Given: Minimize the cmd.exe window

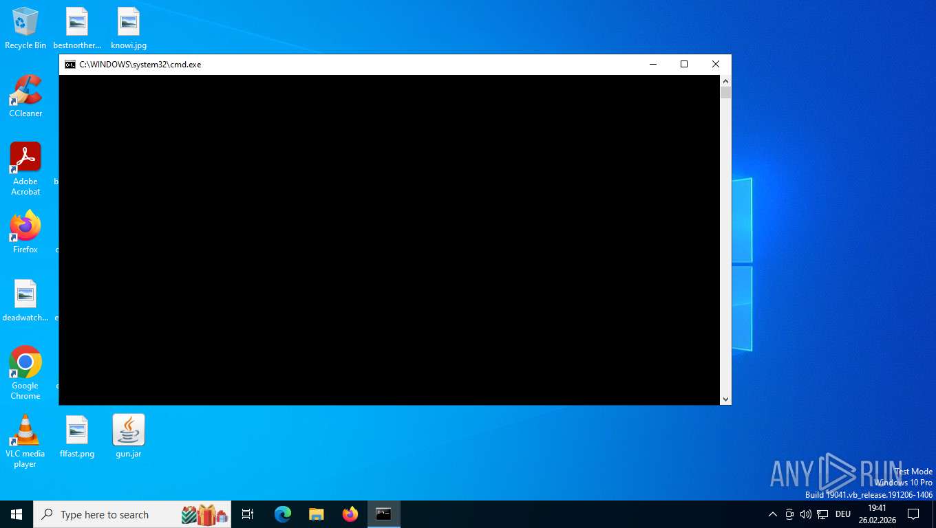Looking at the screenshot, I should pyautogui.click(x=653, y=65).
